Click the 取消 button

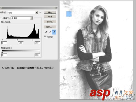[x=50, y=17]
